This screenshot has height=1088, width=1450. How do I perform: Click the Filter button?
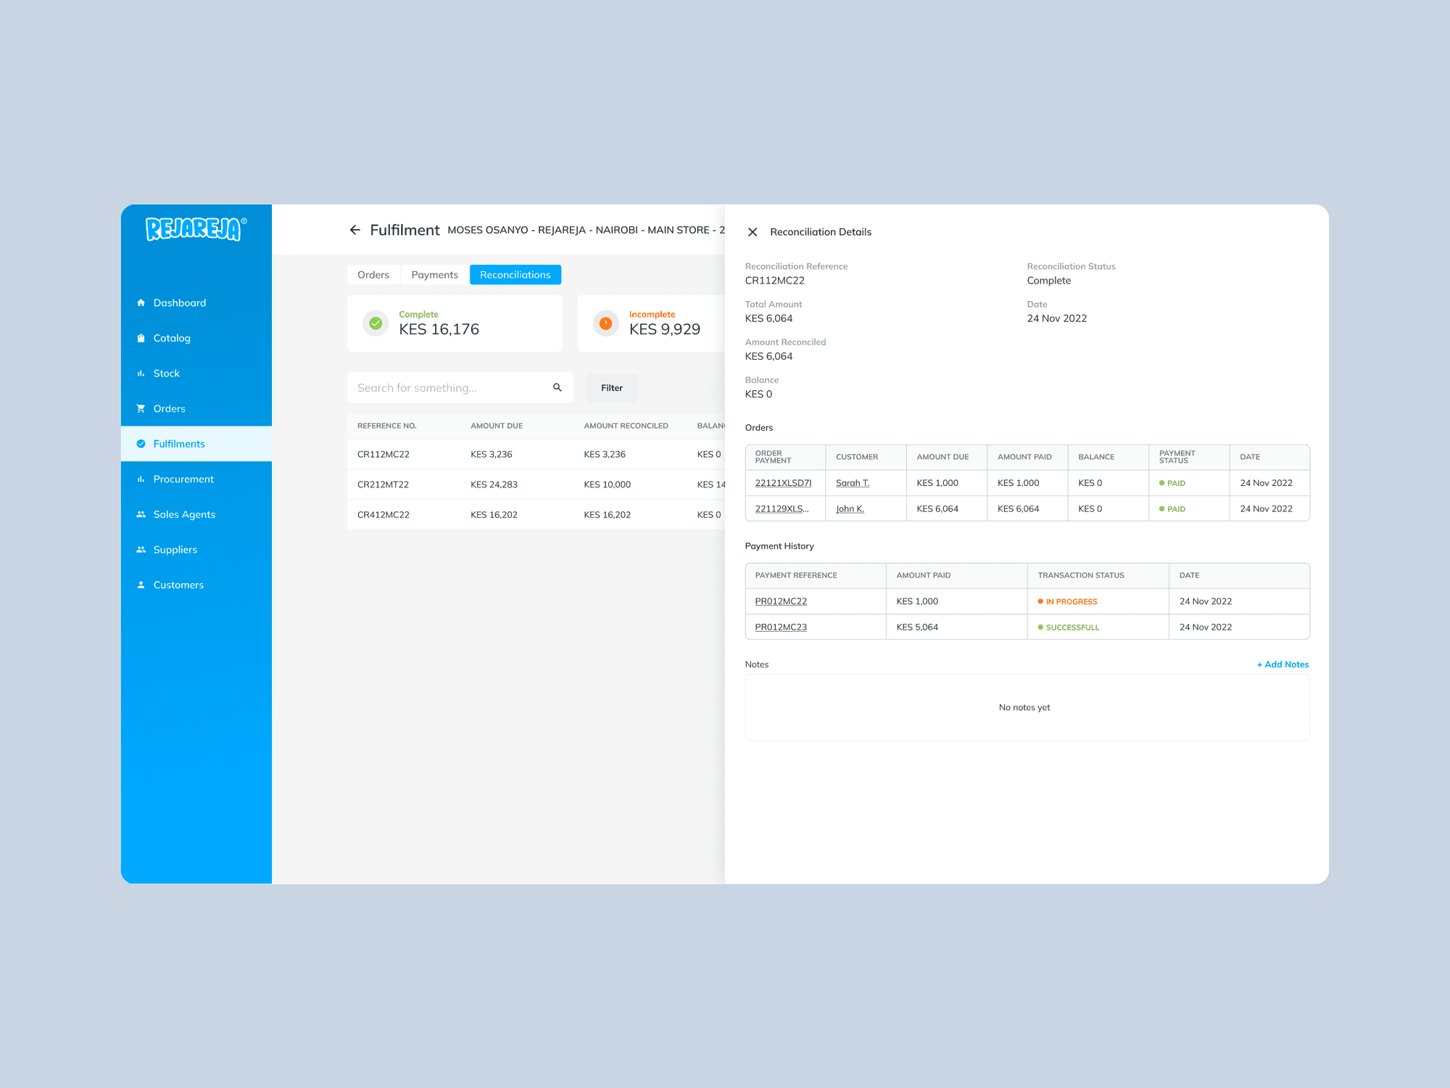coord(611,388)
